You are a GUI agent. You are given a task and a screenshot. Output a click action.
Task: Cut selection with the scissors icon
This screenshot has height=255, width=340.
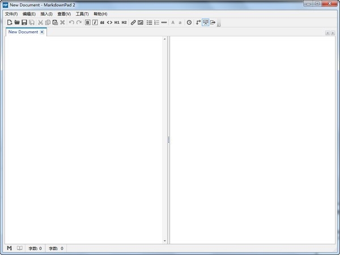40,22
